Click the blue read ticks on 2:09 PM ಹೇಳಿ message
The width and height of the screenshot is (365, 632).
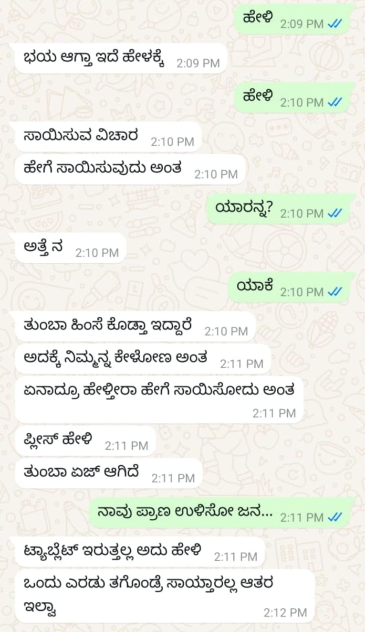[x=336, y=24]
